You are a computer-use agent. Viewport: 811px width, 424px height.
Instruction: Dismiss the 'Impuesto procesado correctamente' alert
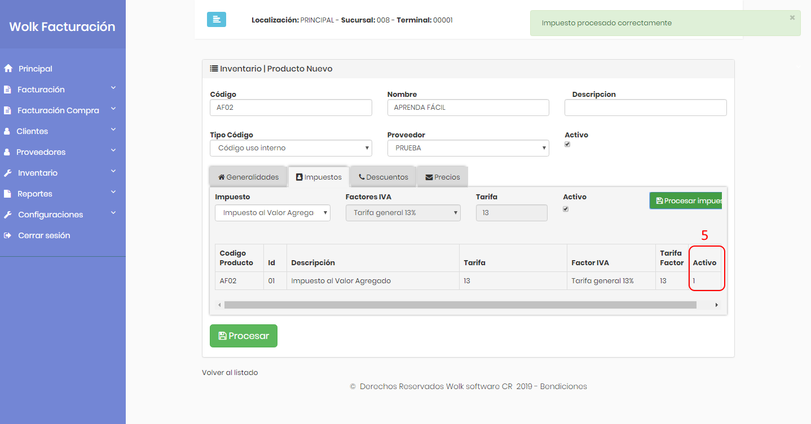click(792, 18)
